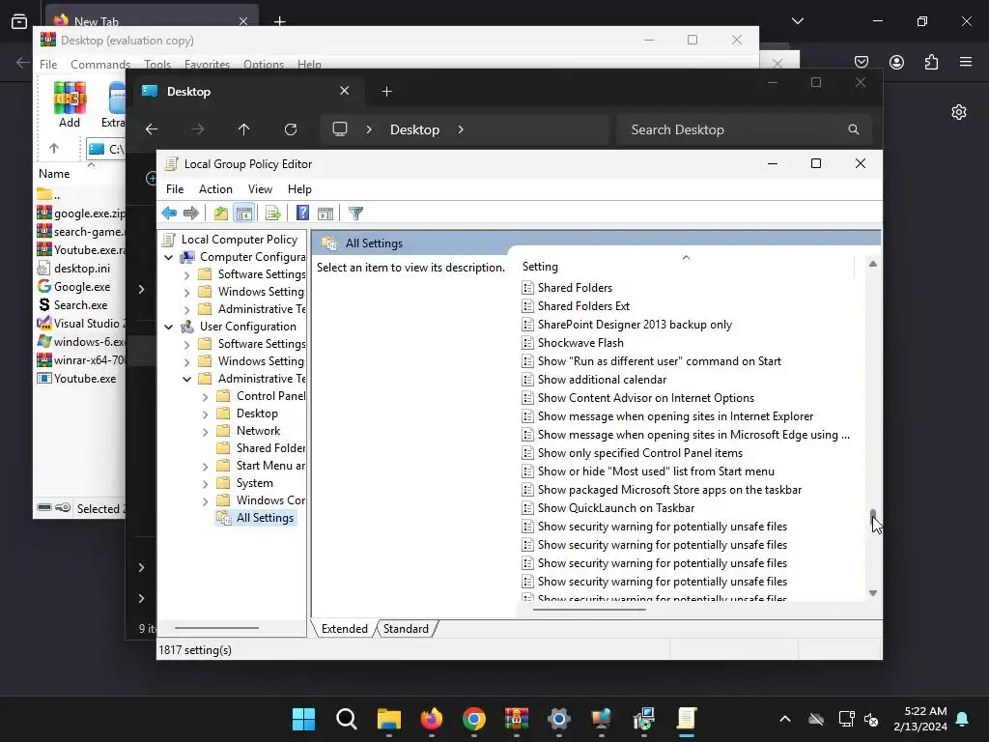This screenshot has width=989, height=742.
Task: Click the Filter funnel icon in toolbar
Action: (355, 214)
